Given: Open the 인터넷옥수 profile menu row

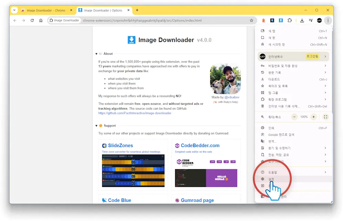Looking at the screenshot, I should point(293,57).
